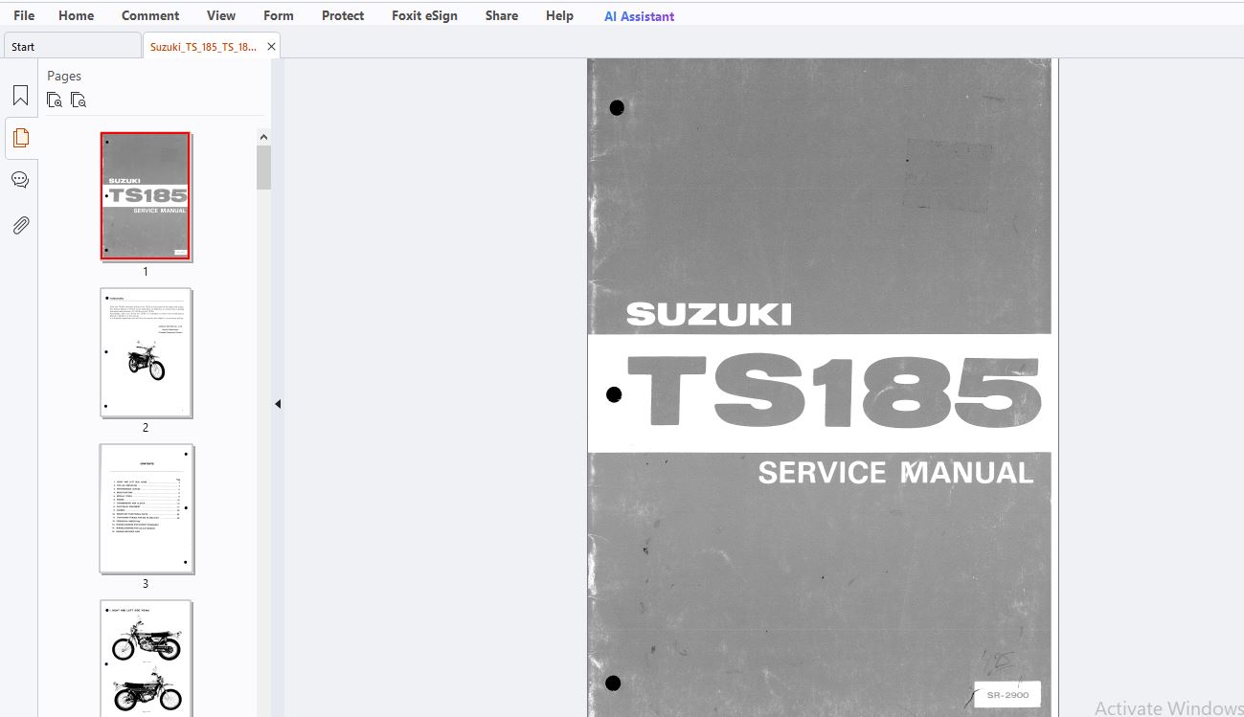
Task: Open the Share tab
Action: 502,15
